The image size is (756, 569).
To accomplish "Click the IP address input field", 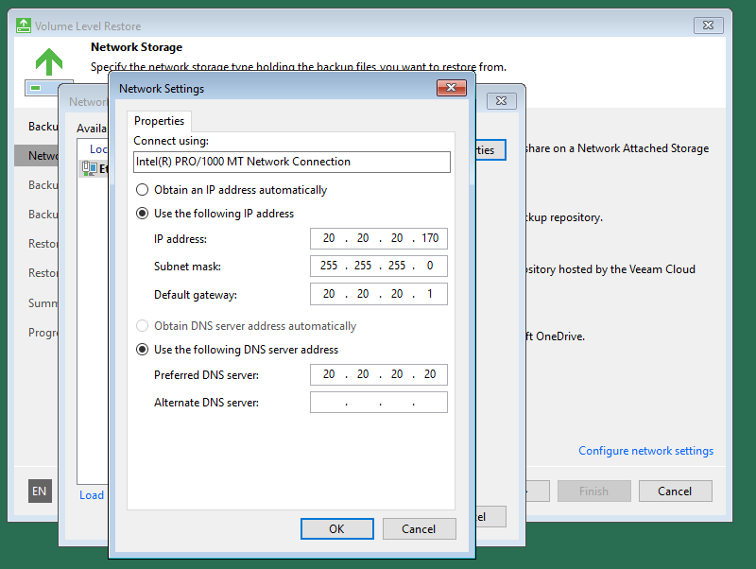I will click(379, 238).
